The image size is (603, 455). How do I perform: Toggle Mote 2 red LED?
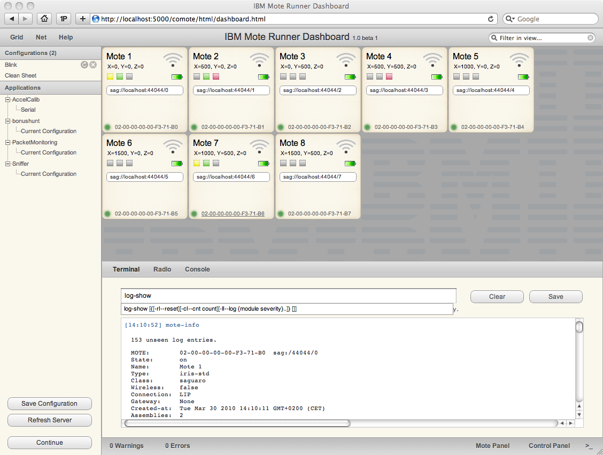[x=216, y=76]
